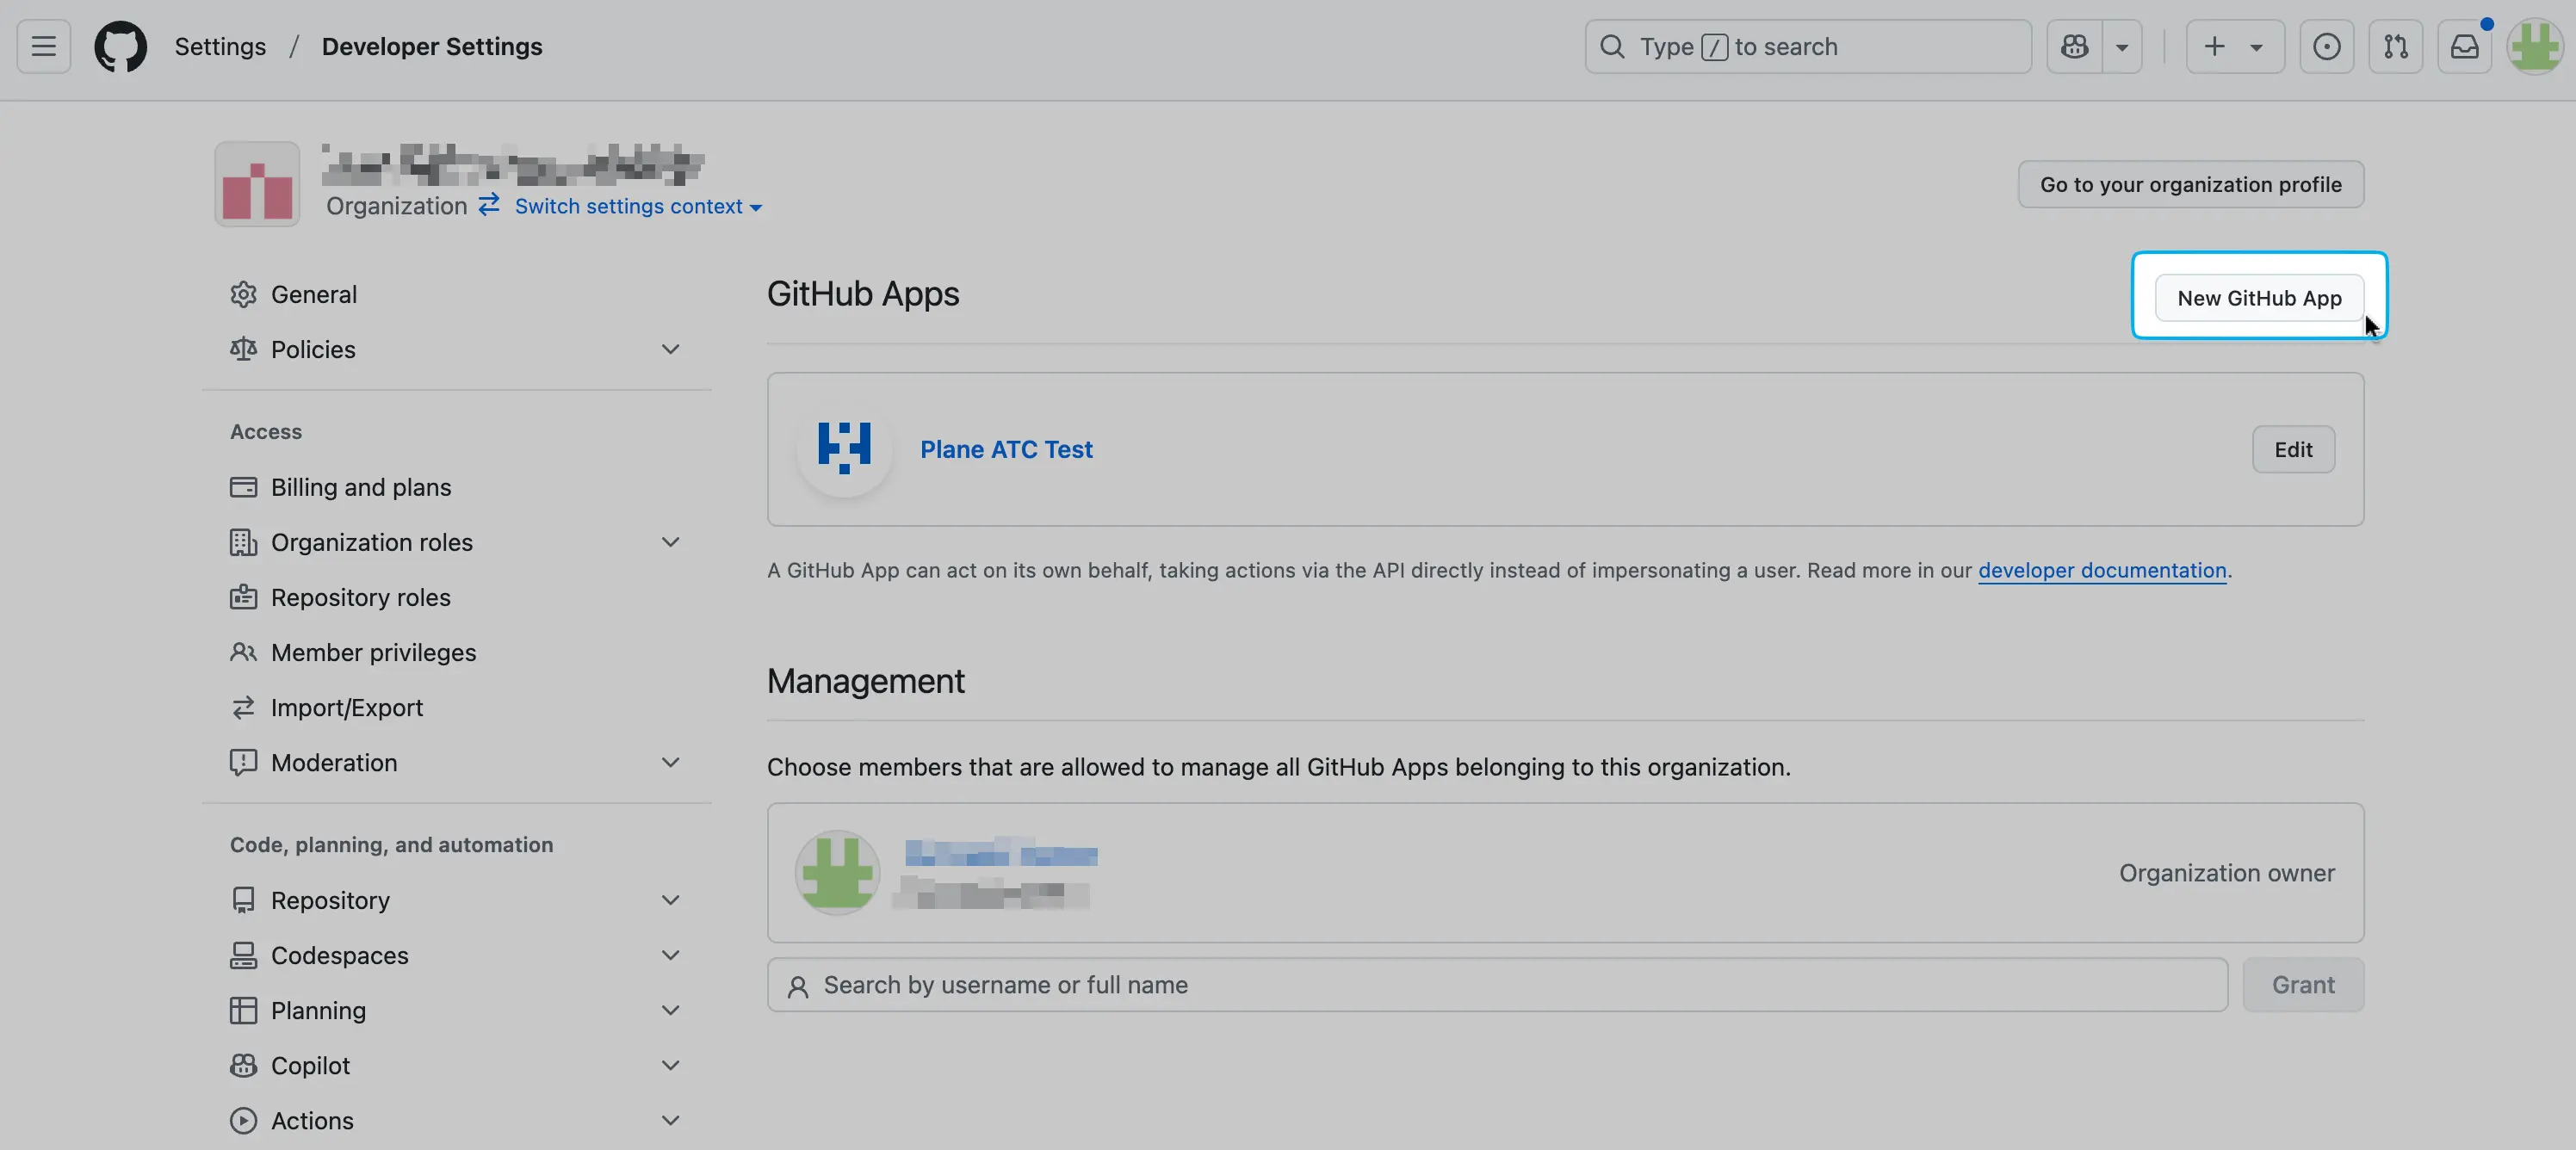Open the notifications inbox icon
Viewport: 2576px width, 1150px height.
[x=2464, y=46]
